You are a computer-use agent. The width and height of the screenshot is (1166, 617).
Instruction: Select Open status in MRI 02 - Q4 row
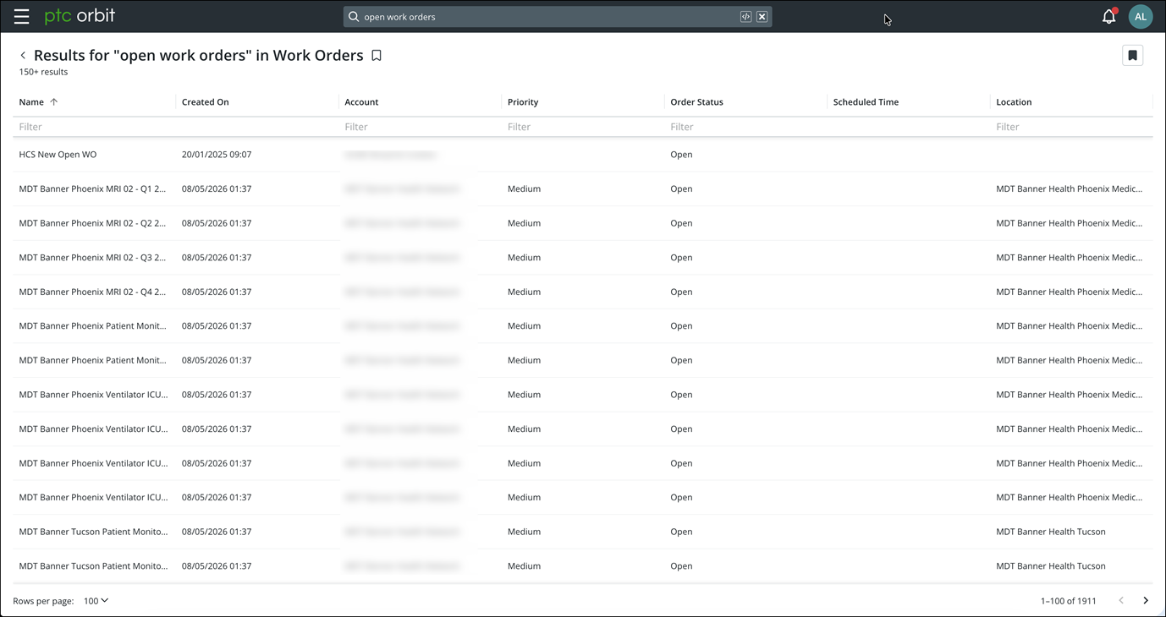tap(681, 292)
